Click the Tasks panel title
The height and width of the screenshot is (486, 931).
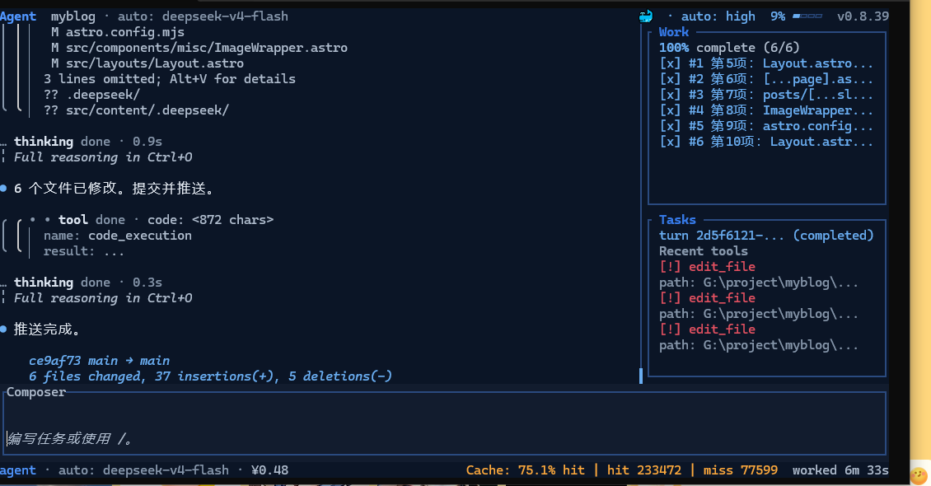tap(677, 220)
